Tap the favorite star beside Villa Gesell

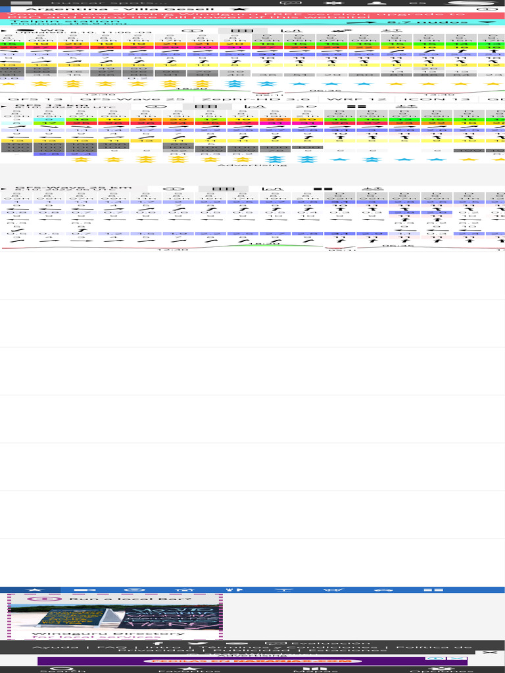(x=235, y=9)
